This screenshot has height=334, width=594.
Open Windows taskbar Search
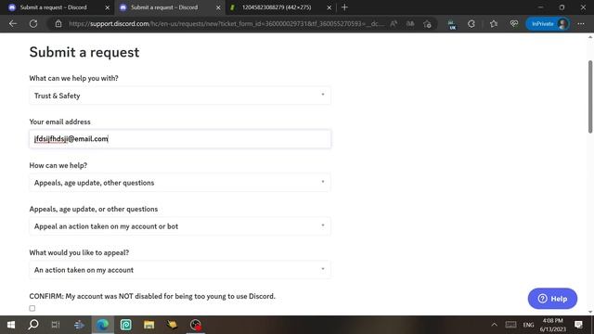click(x=33, y=325)
